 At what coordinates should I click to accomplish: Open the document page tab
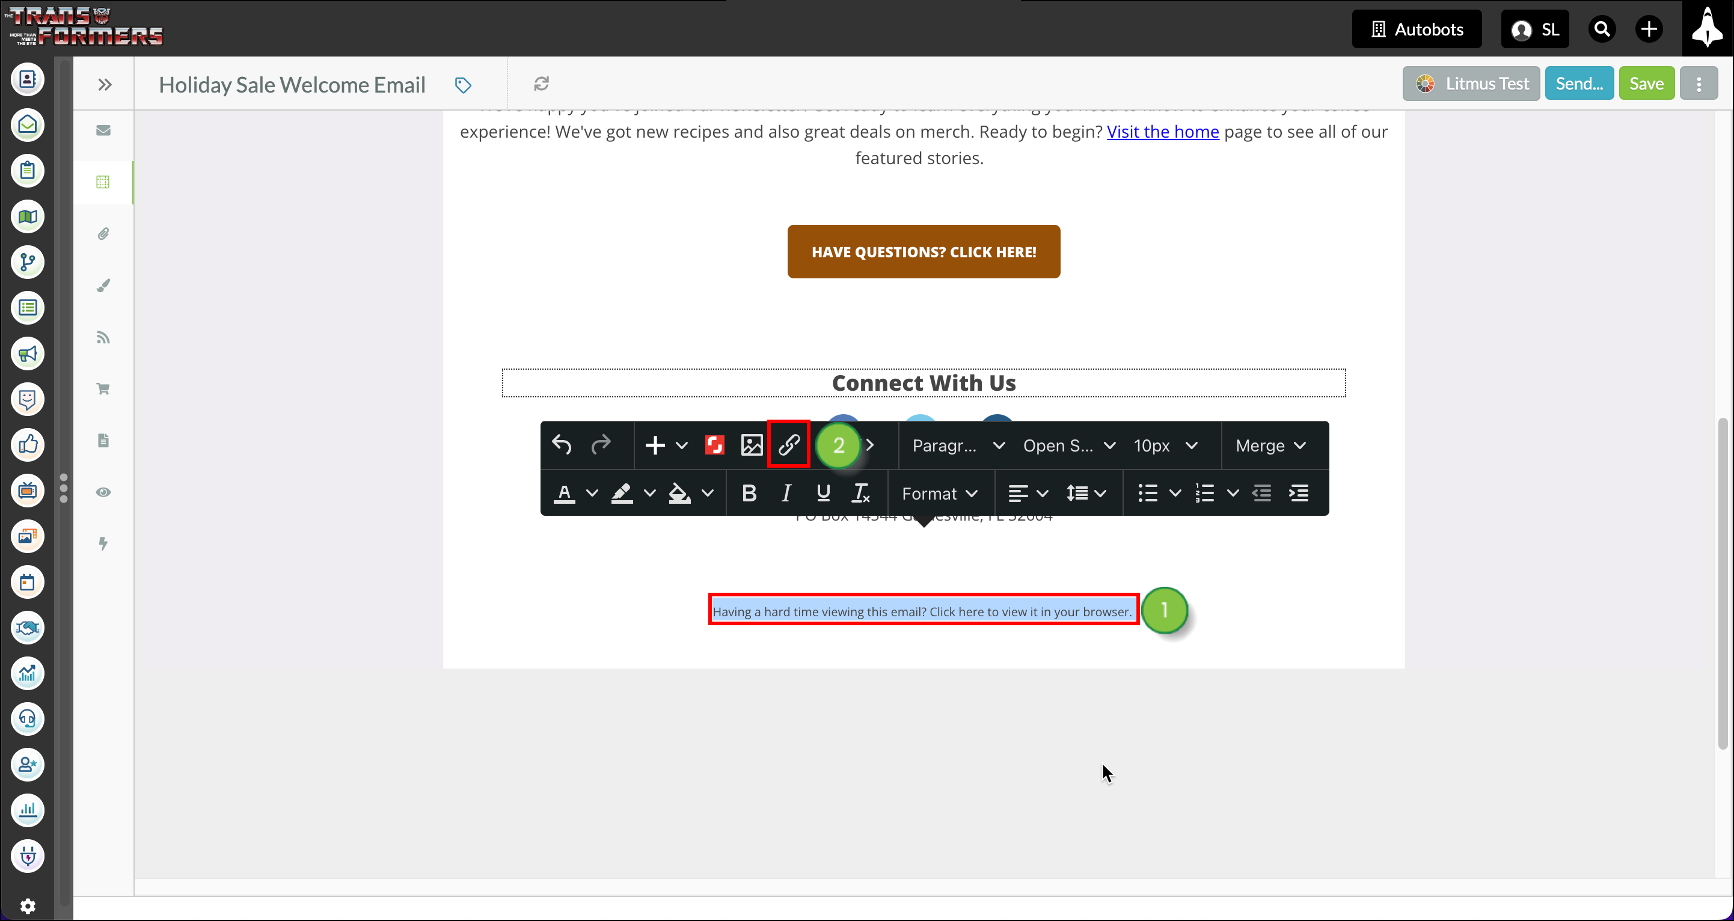click(103, 440)
